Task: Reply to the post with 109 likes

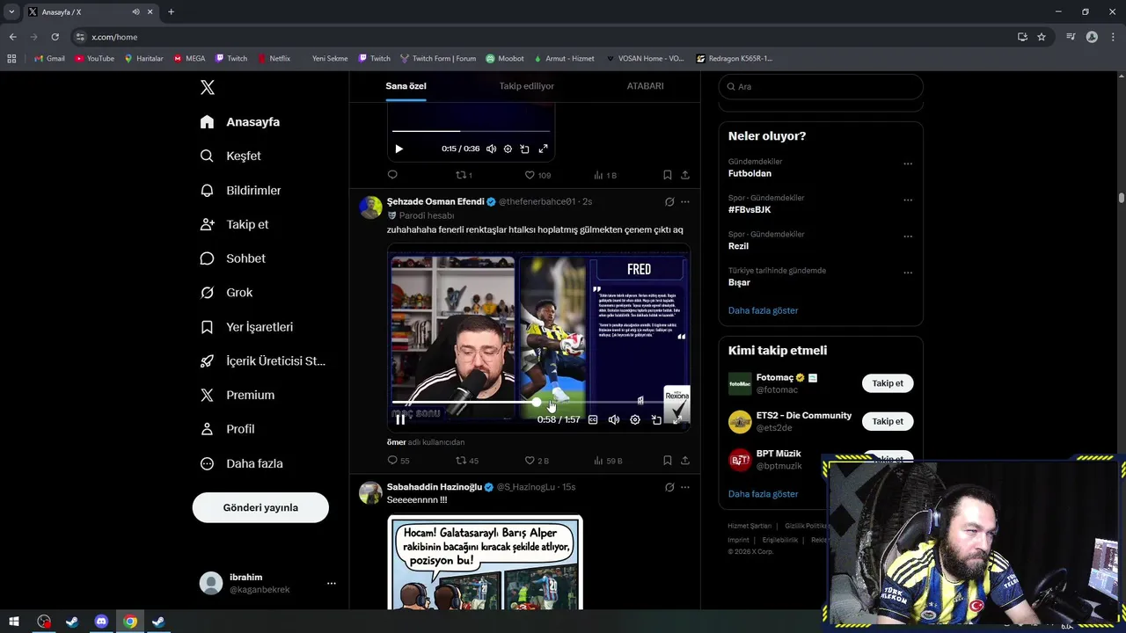Action: point(392,175)
